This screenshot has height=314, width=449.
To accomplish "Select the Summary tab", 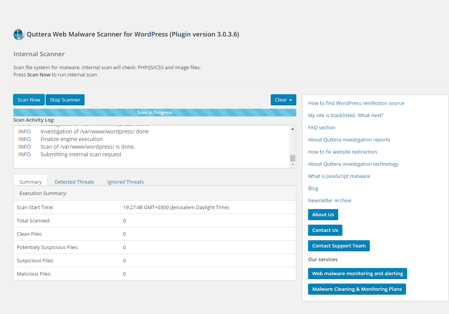I will tap(30, 181).
